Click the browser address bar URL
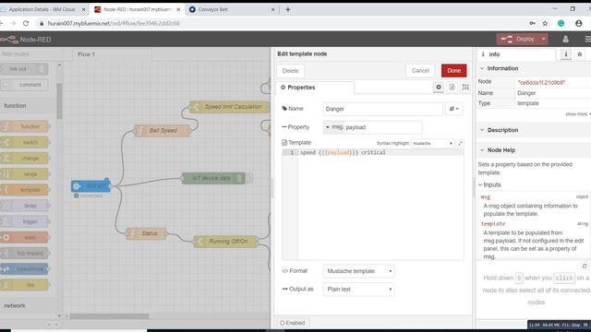This screenshot has width=591, height=332. click(113, 23)
